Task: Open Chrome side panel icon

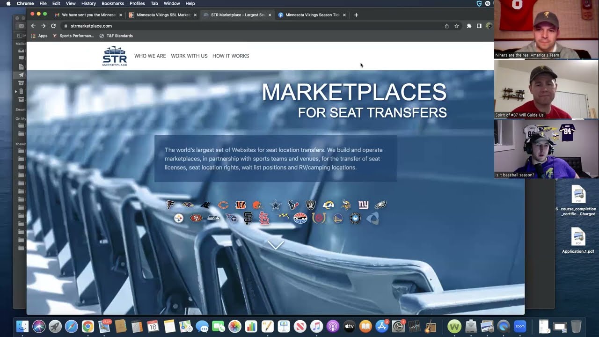Action: 479,26
